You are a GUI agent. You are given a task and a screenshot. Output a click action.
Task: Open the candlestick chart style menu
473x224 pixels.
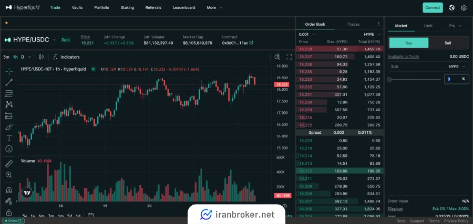pyautogui.click(x=42, y=57)
